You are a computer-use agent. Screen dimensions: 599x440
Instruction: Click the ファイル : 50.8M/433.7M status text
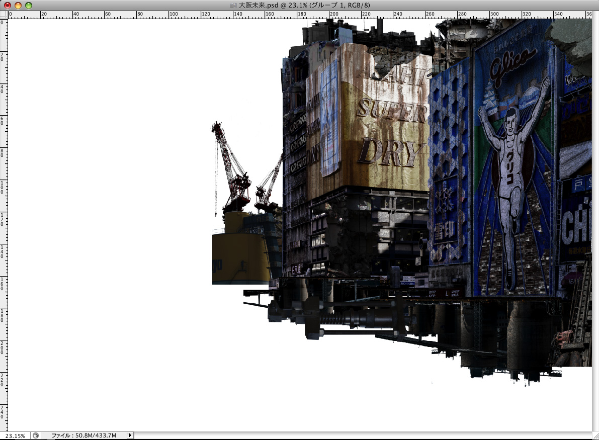click(83, 435)
